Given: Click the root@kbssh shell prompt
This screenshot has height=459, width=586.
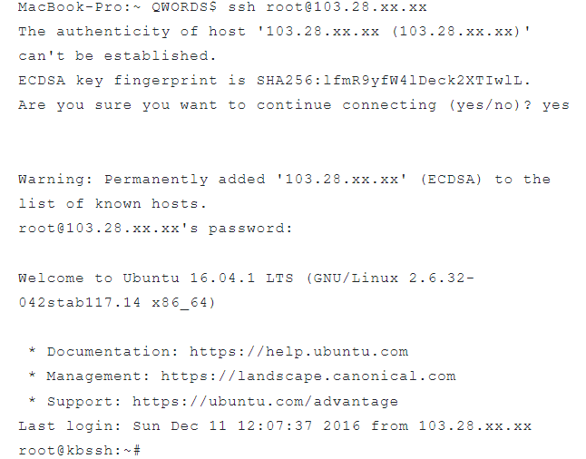Looking at the screenshot, I should click(x=78, y=450).
